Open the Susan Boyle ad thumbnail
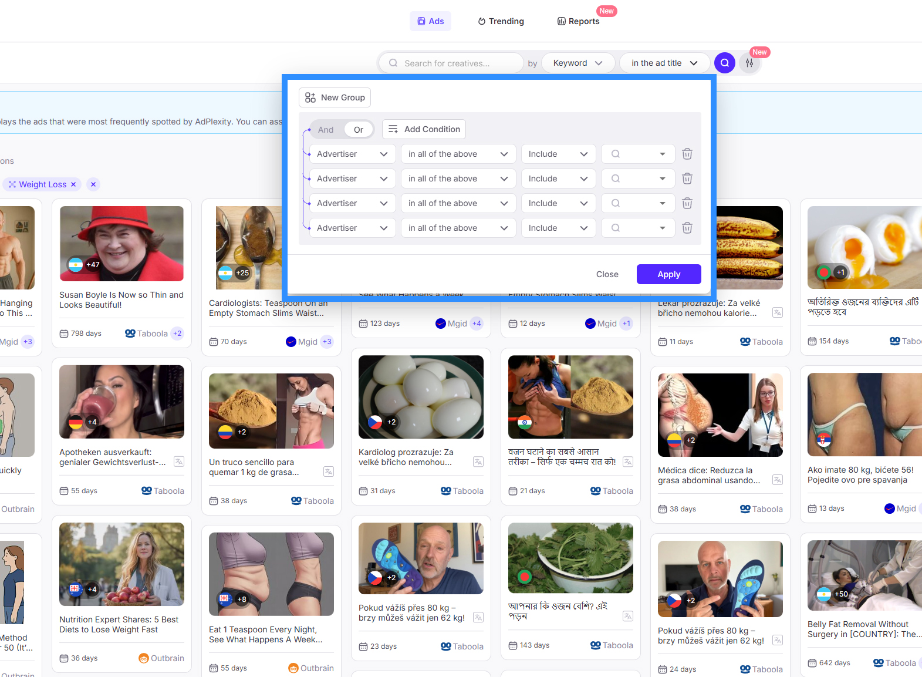 [121, 244]
